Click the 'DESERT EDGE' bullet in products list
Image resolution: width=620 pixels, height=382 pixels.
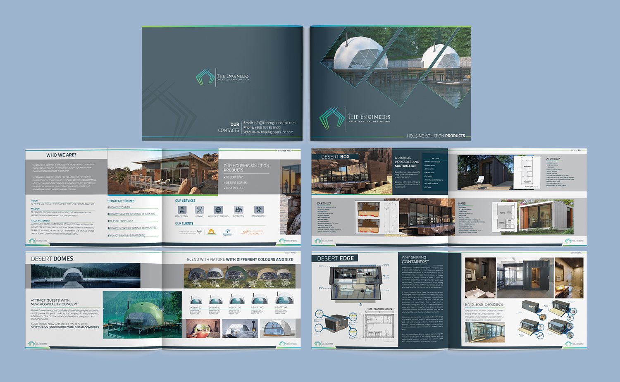tap(234, 188)
